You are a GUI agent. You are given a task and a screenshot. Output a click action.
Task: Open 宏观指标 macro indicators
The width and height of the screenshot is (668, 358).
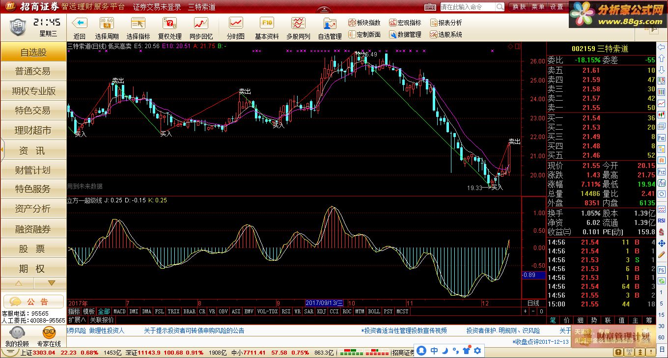tap(405, 23)
